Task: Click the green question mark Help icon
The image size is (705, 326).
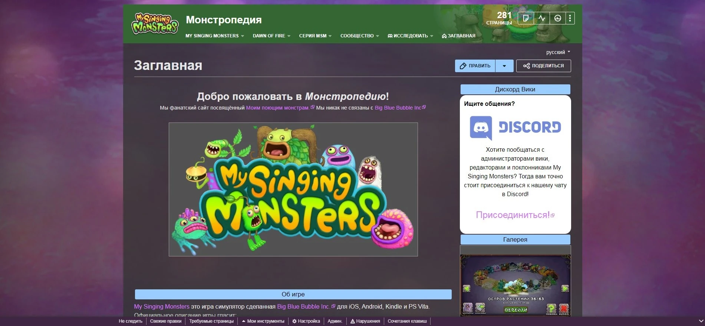Action: [551, 308]
